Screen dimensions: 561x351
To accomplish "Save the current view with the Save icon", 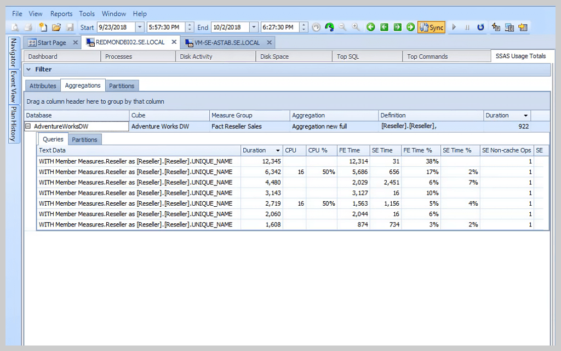I will (x=71, y=27).
